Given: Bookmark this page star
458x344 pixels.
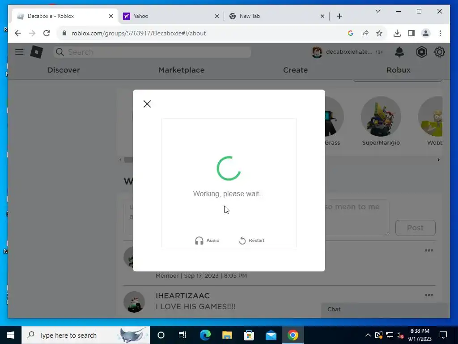Looking at the screenshot, I should pos(379,33).
